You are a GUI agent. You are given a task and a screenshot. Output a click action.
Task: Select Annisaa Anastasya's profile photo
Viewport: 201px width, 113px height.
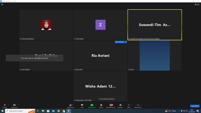tap(46, 25)
